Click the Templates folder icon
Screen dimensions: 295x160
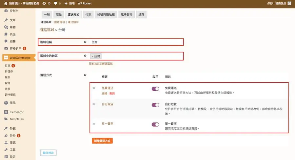(x=6, y=119)
